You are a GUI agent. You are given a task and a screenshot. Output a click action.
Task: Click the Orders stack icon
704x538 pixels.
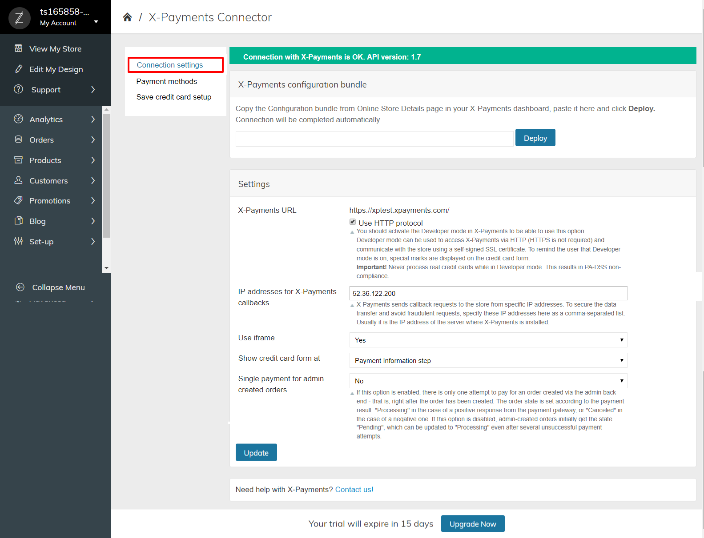point(18,139)
